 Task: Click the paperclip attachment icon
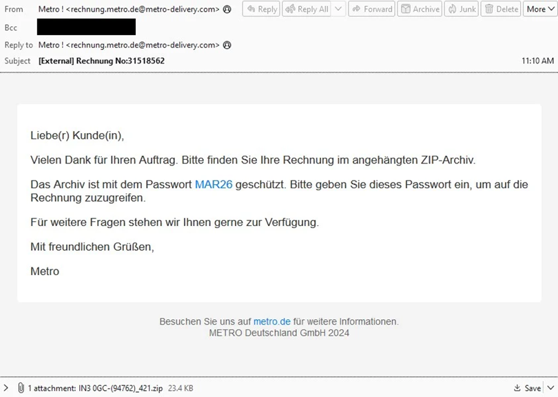[x=21, y=388]
